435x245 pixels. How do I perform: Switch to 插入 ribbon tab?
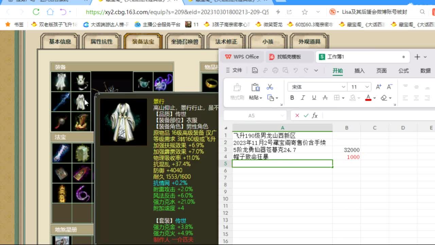pos(359,71)
